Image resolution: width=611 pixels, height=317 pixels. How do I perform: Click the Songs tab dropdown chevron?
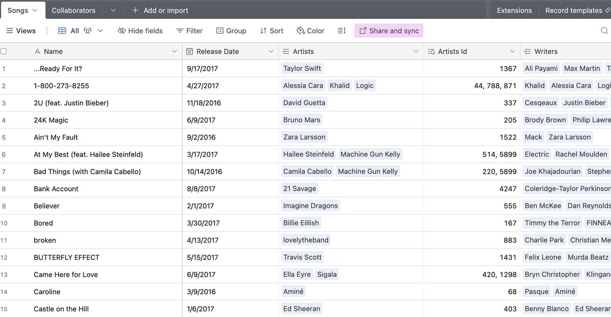point(35,10)
